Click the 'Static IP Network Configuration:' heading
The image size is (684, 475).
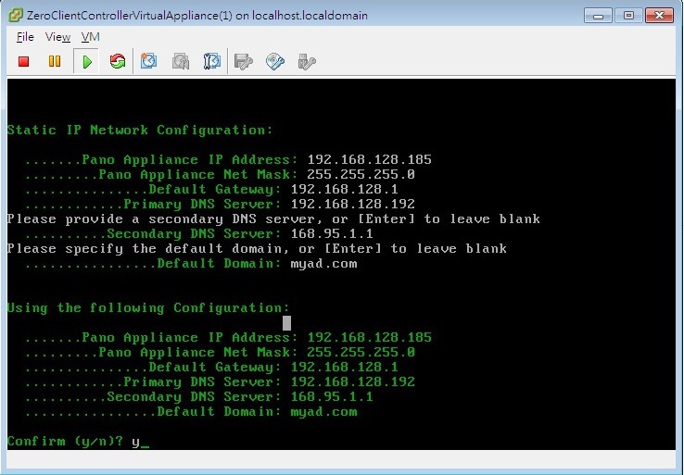140,130
